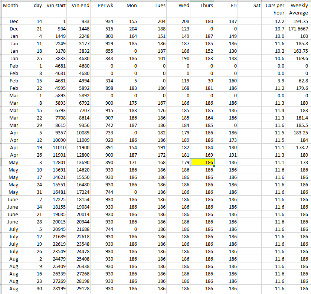Image resolution: width=311 pixels, height=294 pixels.
Task: Select the yellow highlighted Thurs cell
Action: (x=202, y=162)
